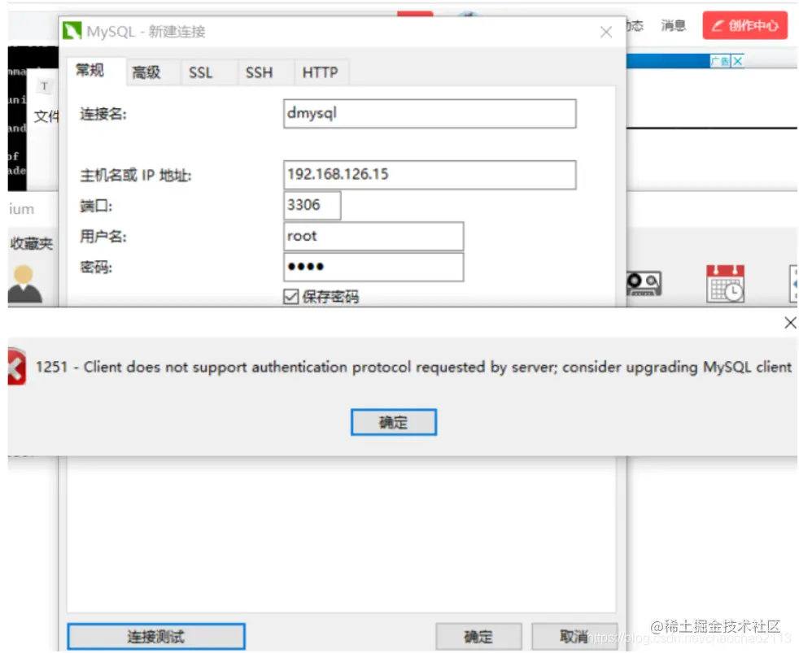Close the 广告 banner with its X icon
This screenshot has height=653, width=799.
[737, 61]
